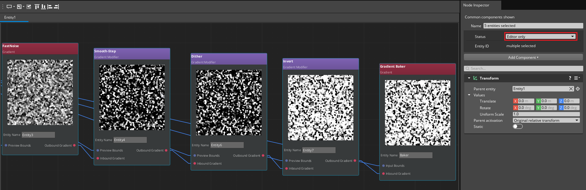
Task: Switch to the Entity1 tab
Action: point(10,17)
